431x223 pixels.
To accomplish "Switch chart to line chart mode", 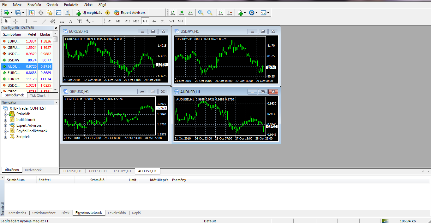I will coord(190,13).
